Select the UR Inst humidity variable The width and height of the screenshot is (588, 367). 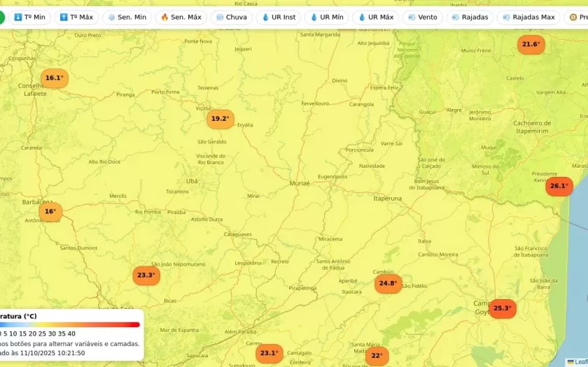pos(279,17)
